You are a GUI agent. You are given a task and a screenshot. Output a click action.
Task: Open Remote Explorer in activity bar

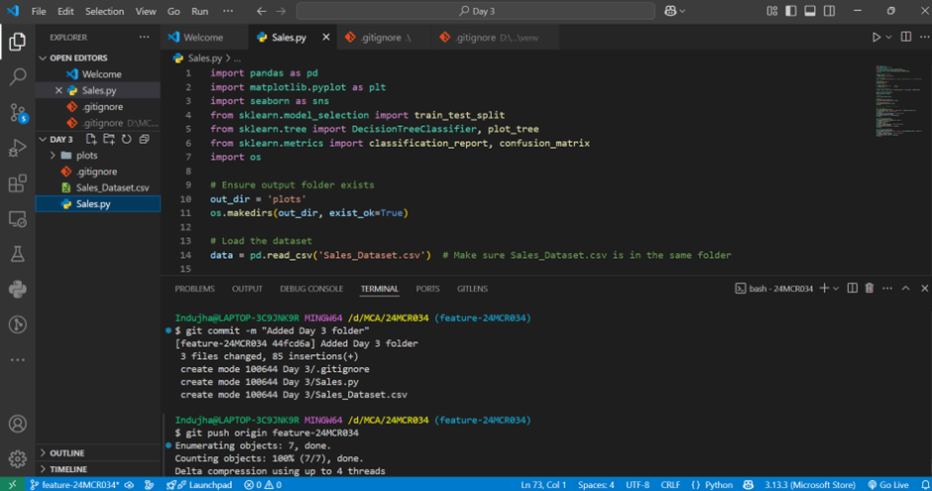[18, 219]
